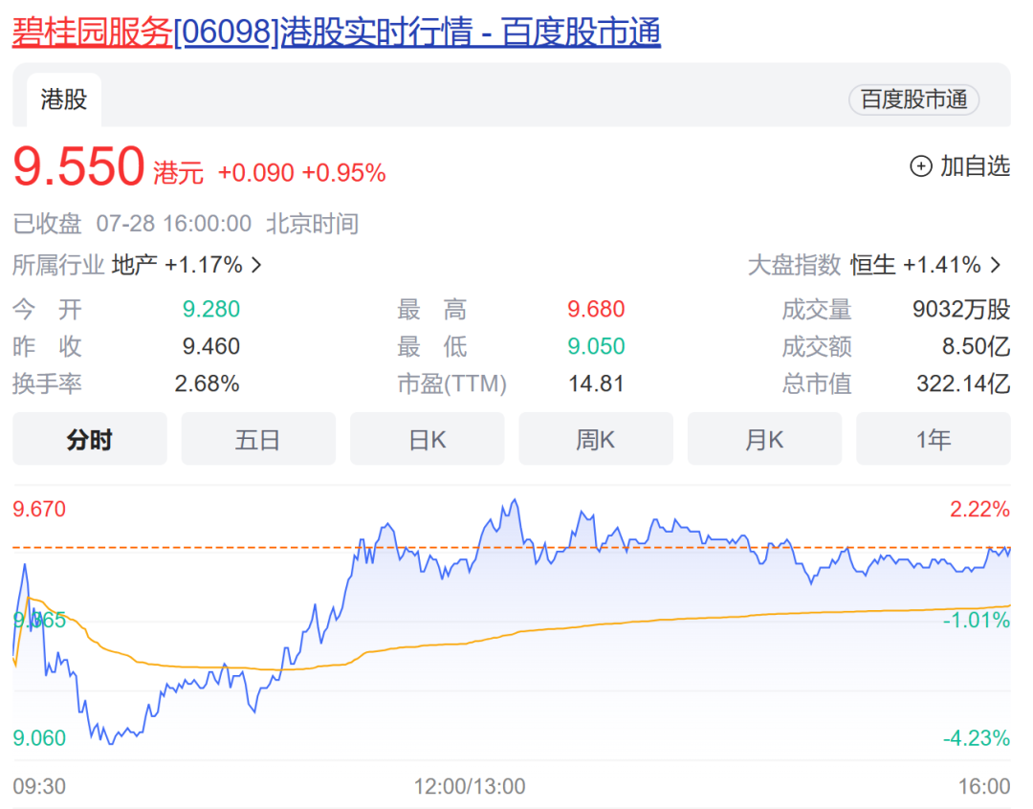
Task: Switch to 月K chart tab
Action: coord(764,439)
